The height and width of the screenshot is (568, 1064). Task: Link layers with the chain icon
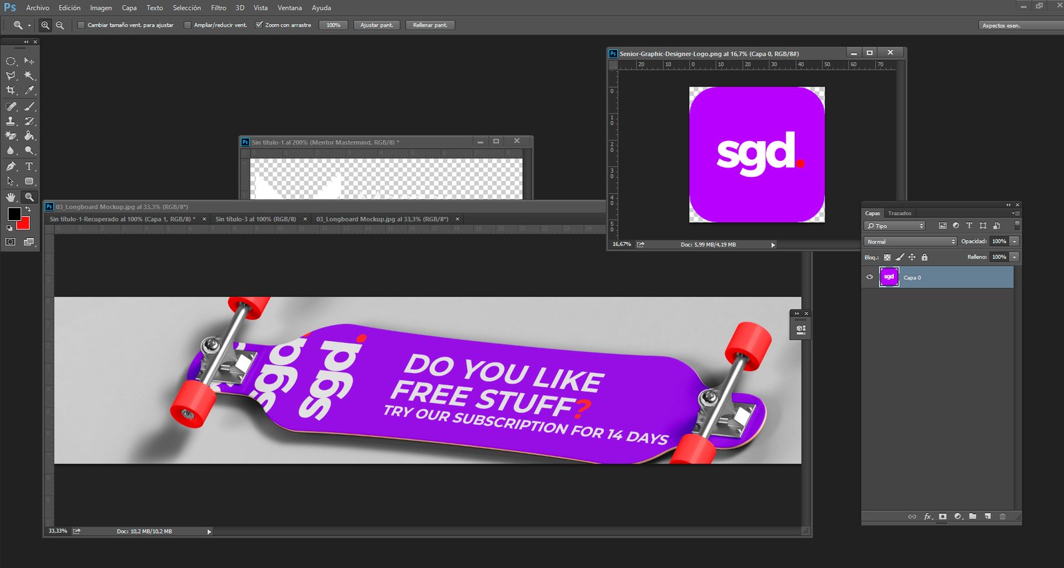click(912, 516)
